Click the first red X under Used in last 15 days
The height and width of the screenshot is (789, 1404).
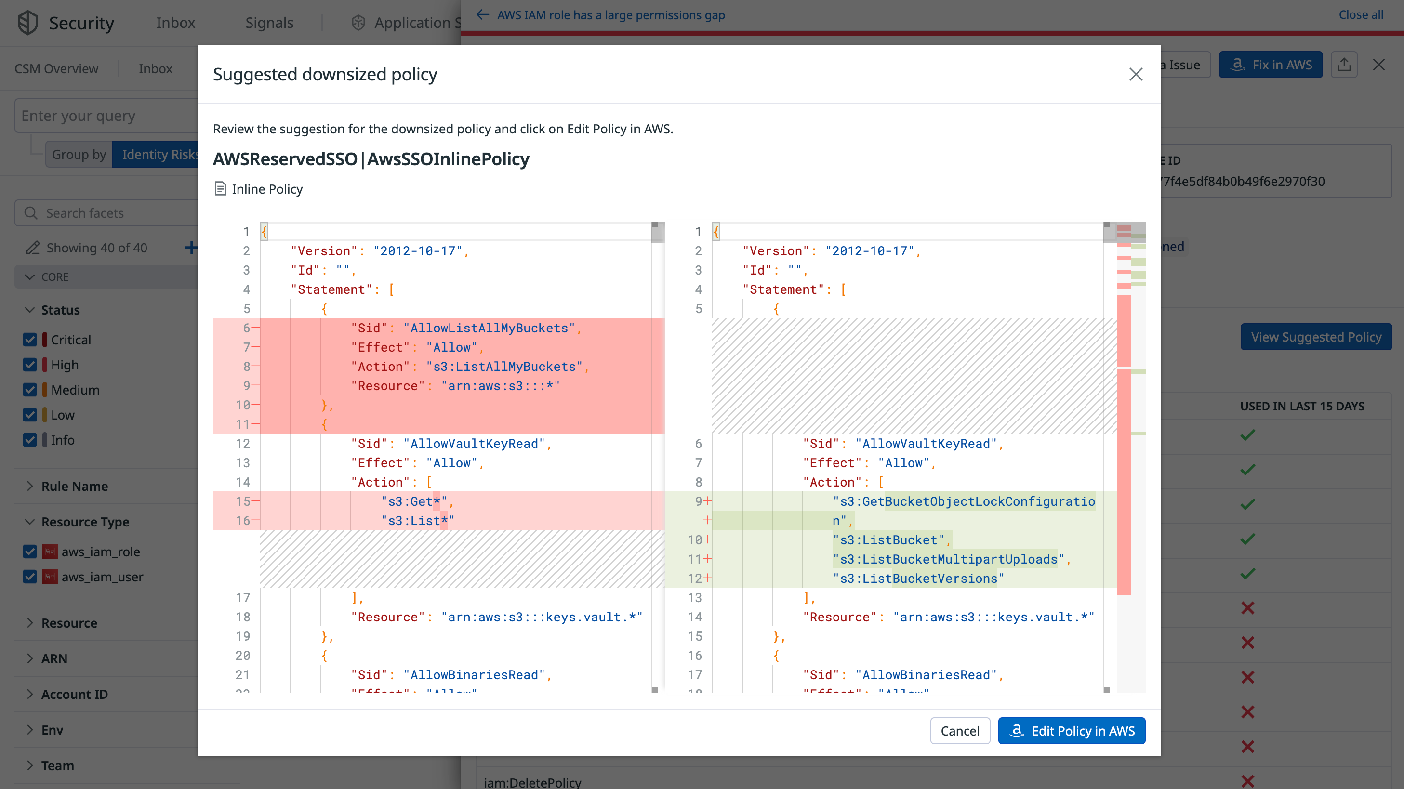[x=1247, y=608]
